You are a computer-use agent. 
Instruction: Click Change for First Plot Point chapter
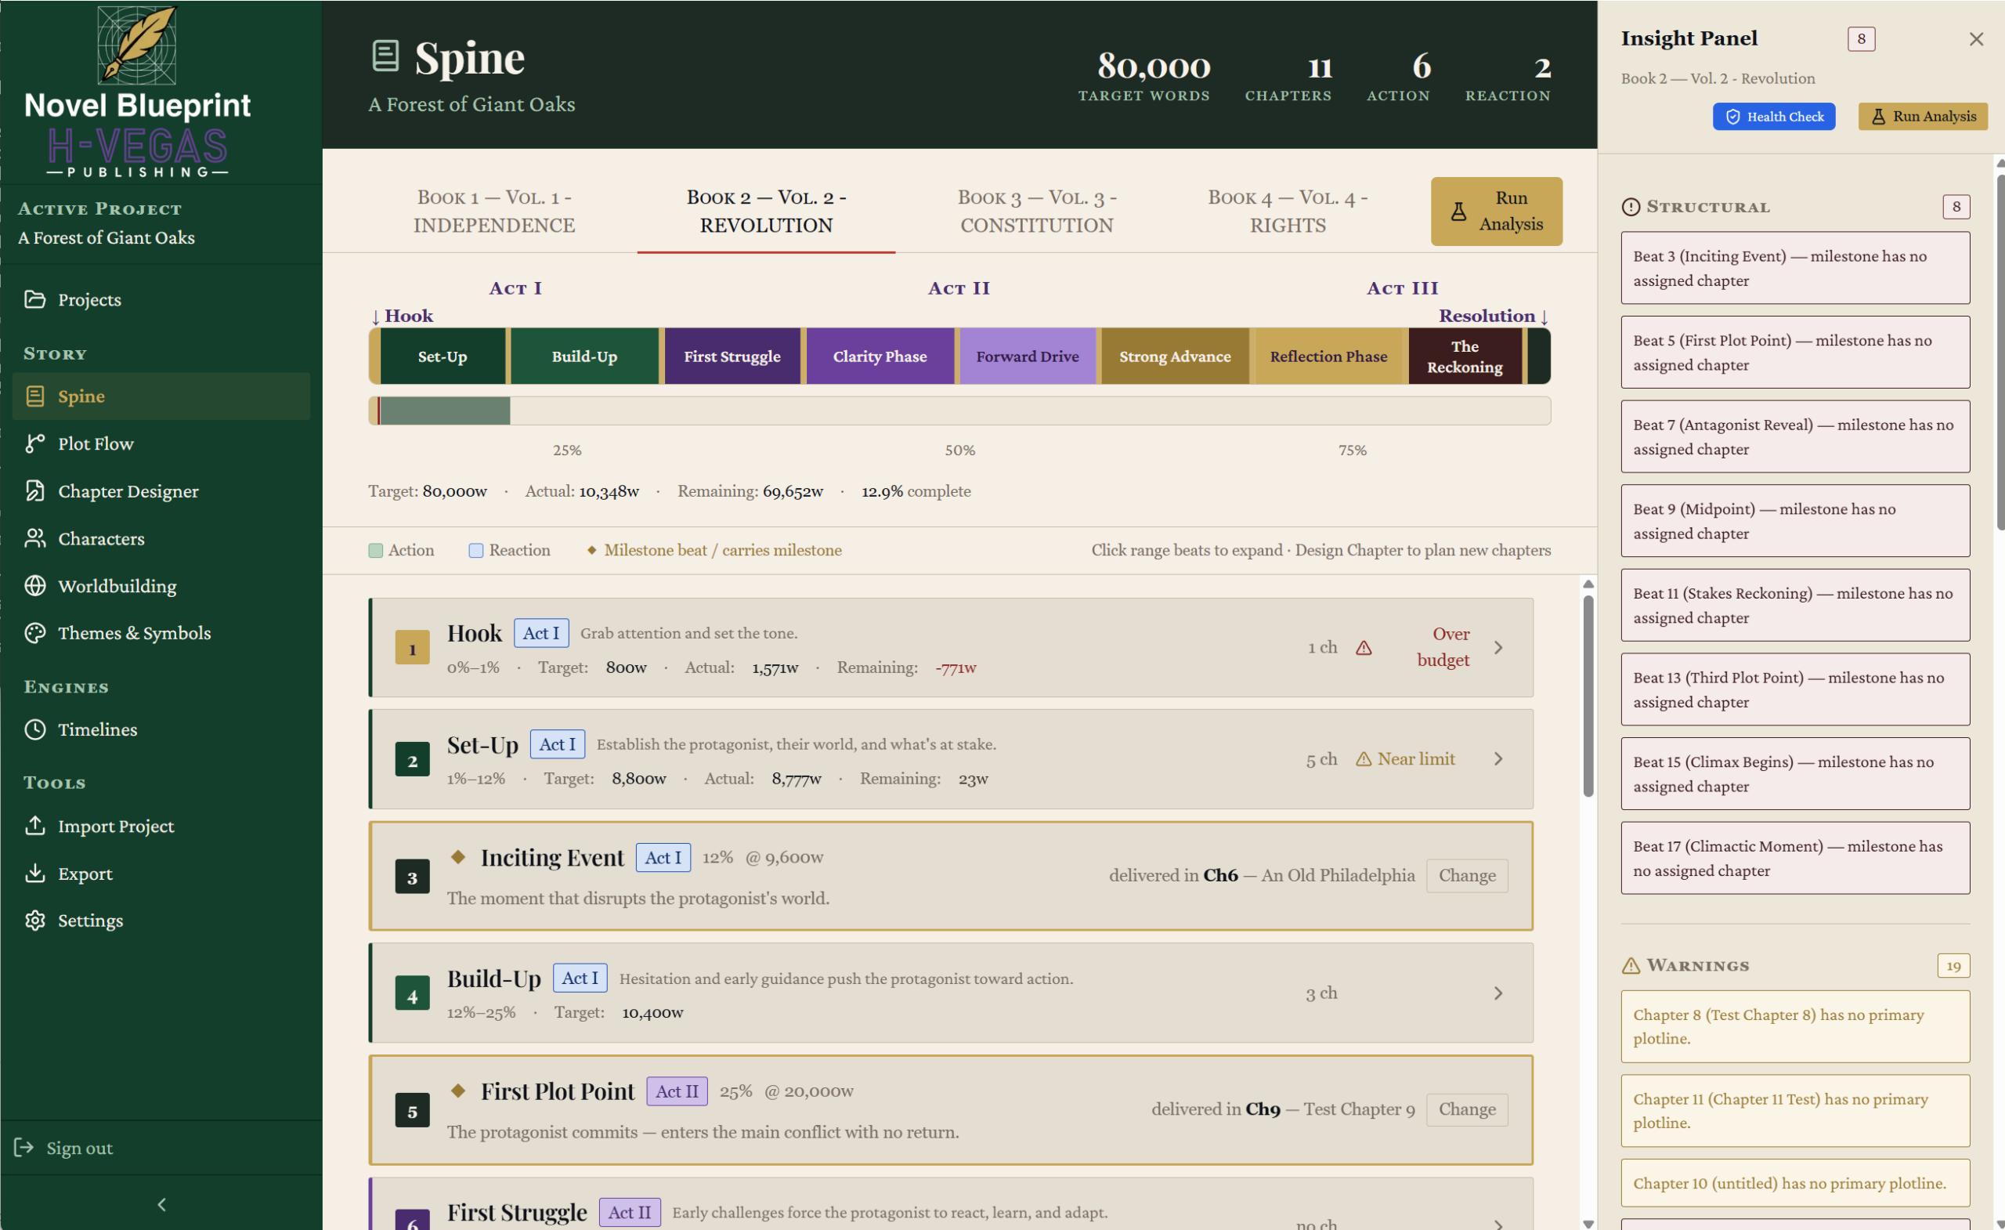point(1467,1109)
